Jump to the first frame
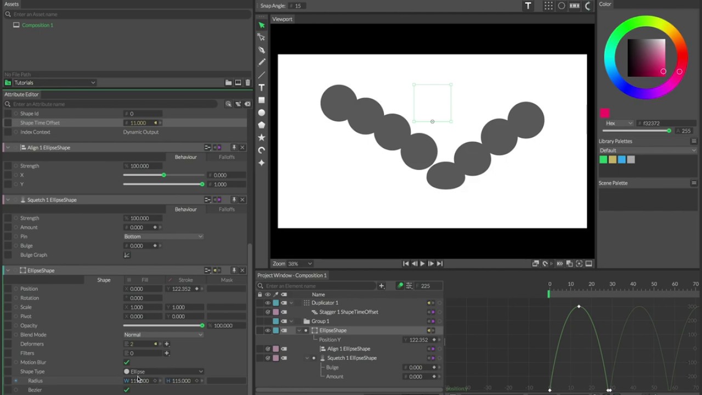Image resolution: width=702 pixels, height=395 pixels. 406,264
